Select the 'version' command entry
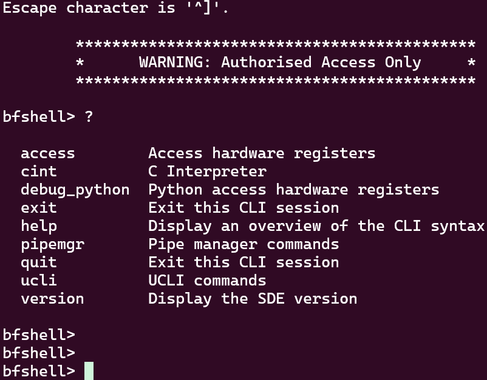Viewport: 487px width, 380px height. pos(52,299)
